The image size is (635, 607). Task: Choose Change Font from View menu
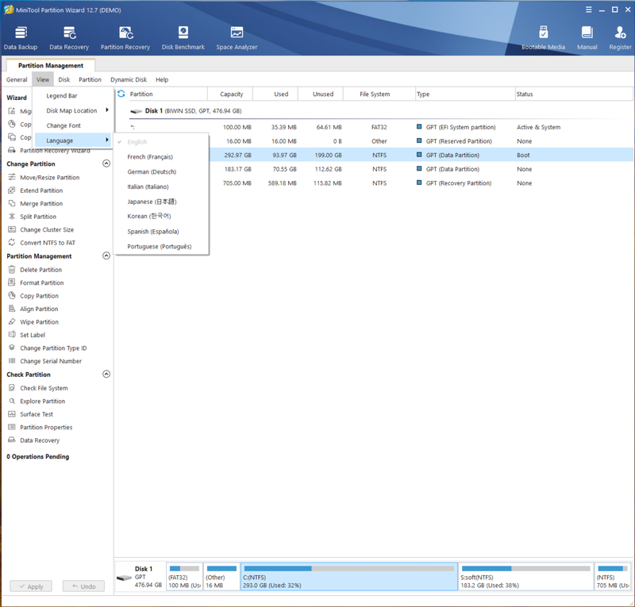pos(72,125)
